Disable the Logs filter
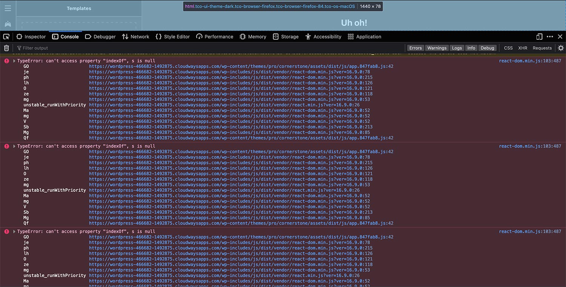This screenshot has width=566, height=287. (x=457, y=48)
